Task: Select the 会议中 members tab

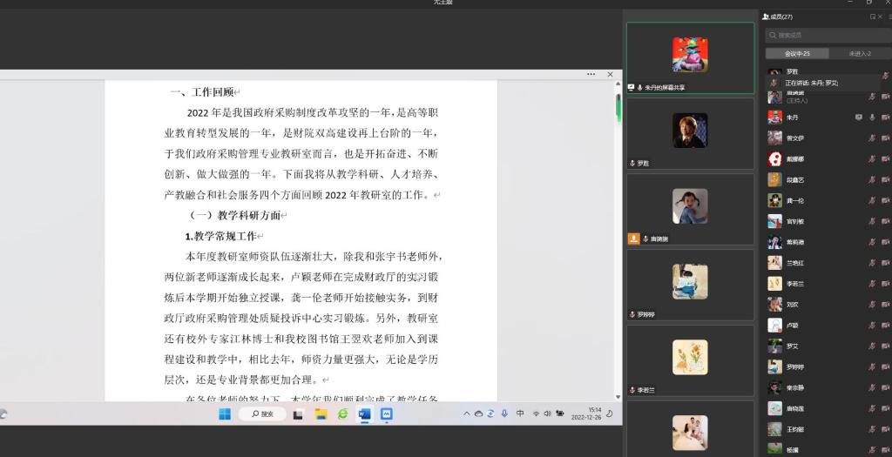Action: pyautogui.click(x=797, y=53)
